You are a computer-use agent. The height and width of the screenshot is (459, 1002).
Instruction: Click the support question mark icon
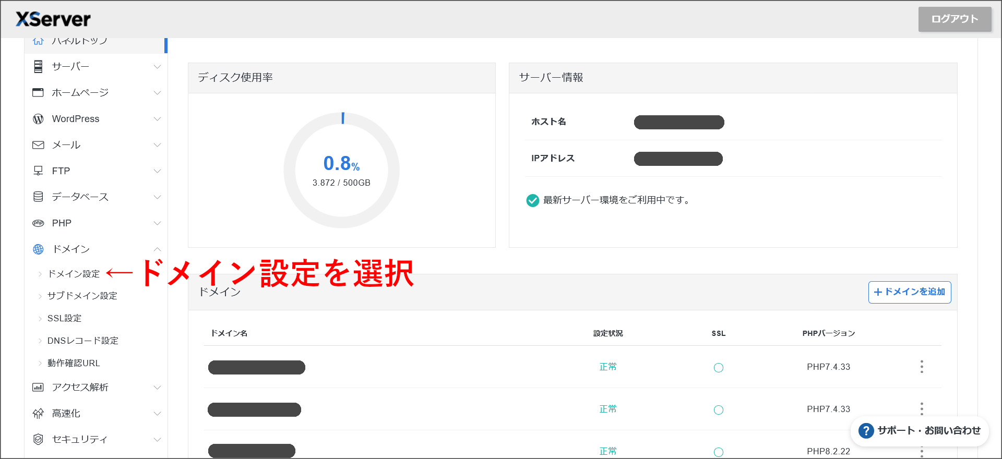tap(866, 431)
